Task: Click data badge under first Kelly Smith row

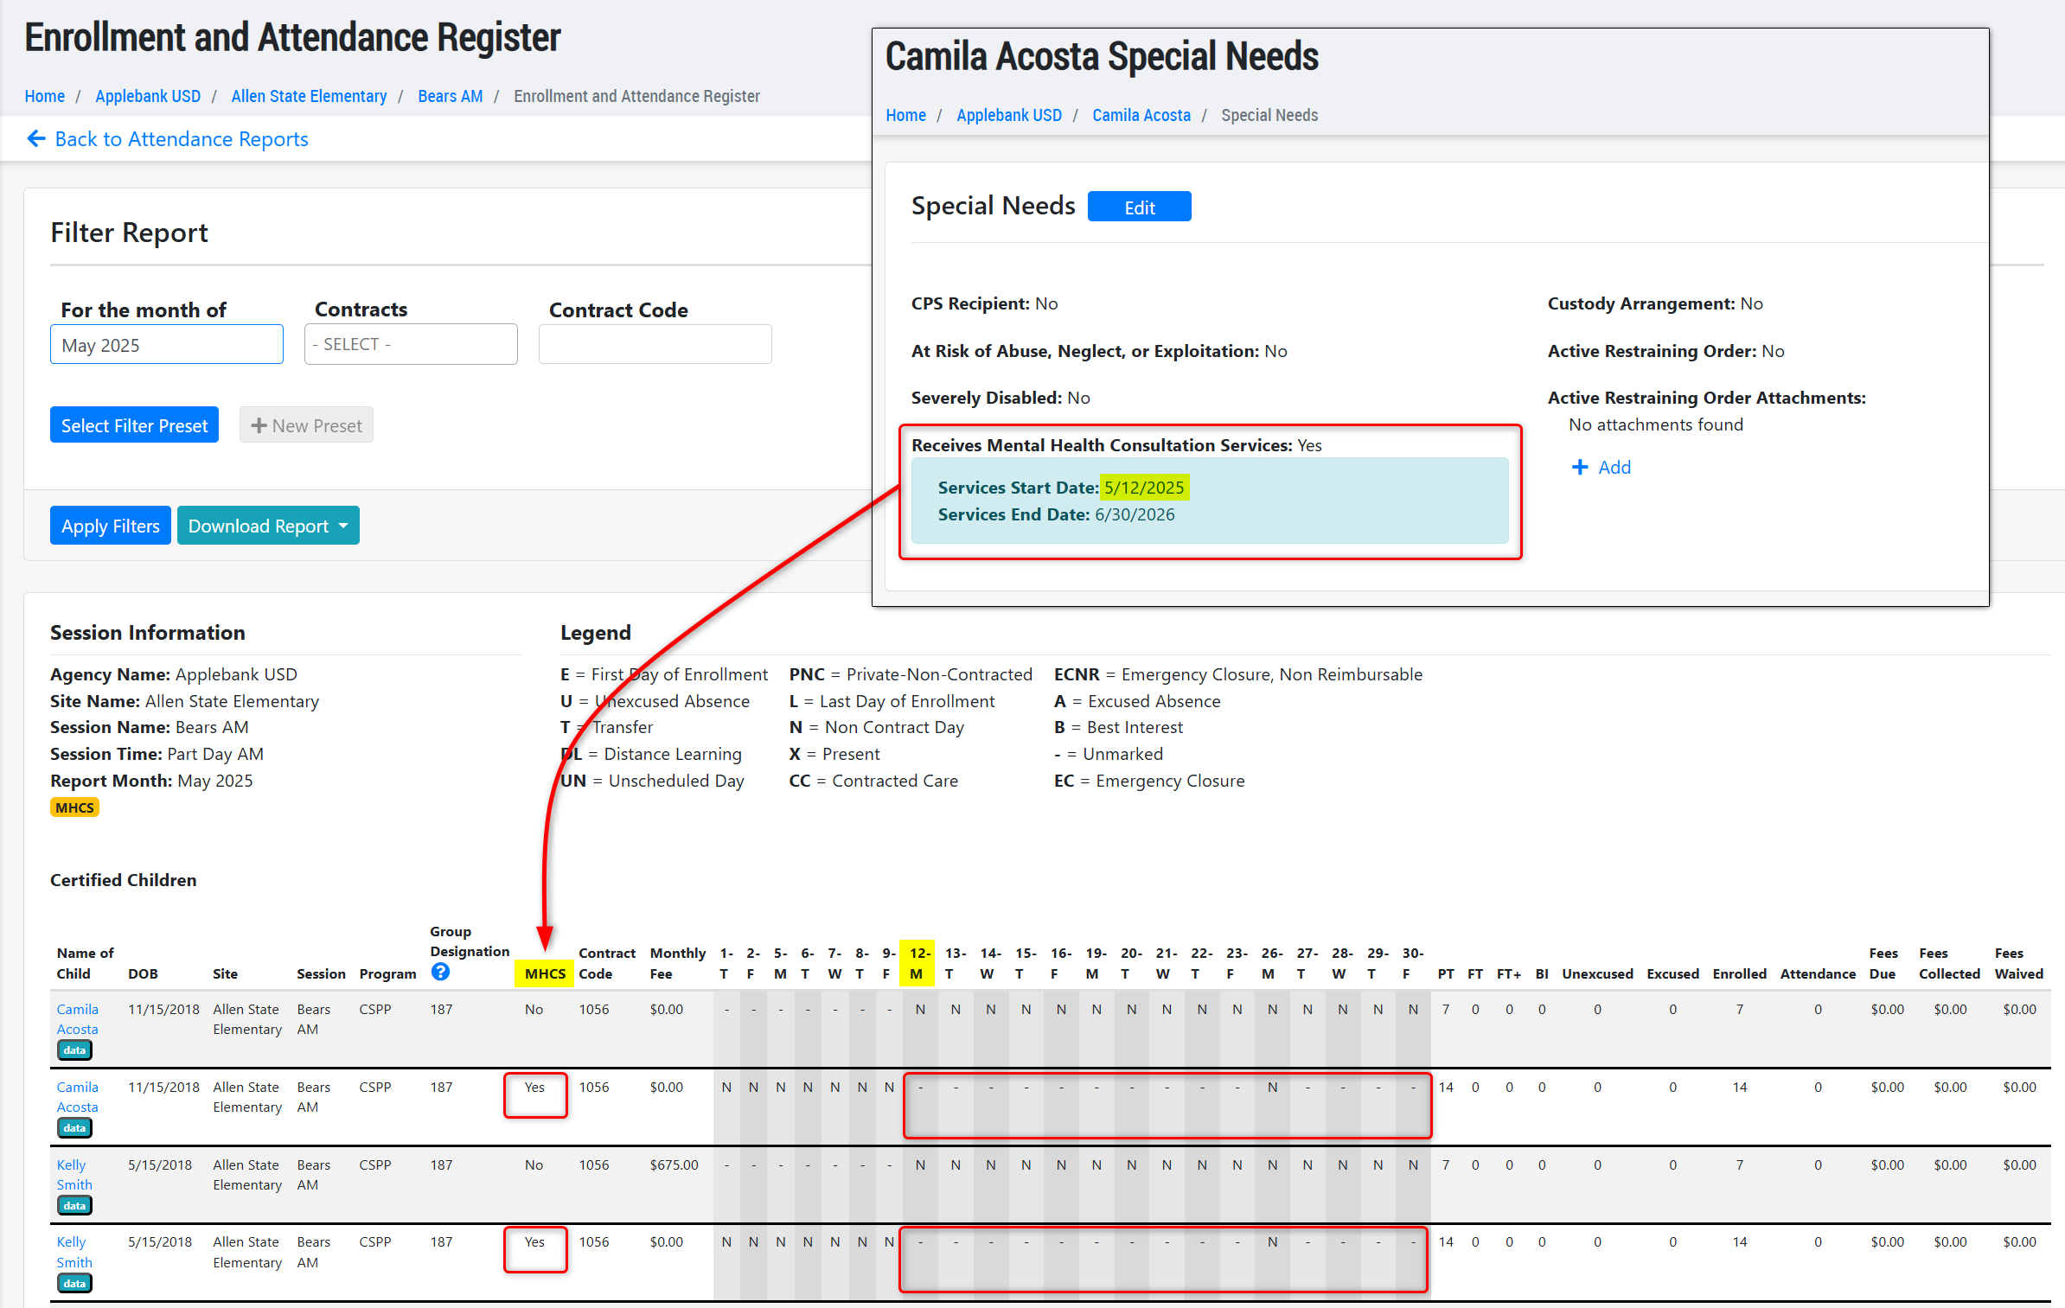Action: [74, 1205]
